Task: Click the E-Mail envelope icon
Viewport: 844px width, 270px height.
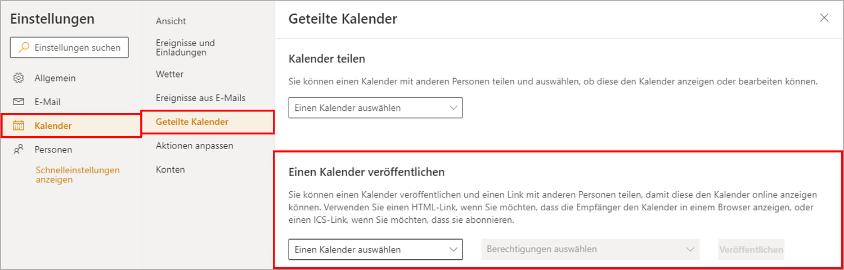Action: (19, 102)
